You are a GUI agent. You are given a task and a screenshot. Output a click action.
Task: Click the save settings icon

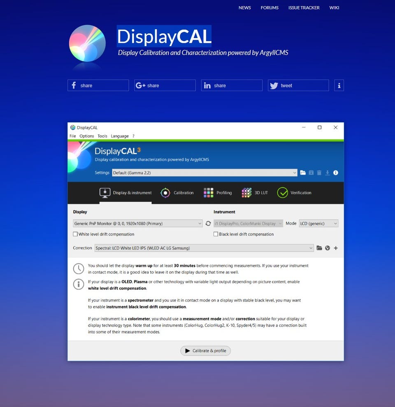[311, 173]
